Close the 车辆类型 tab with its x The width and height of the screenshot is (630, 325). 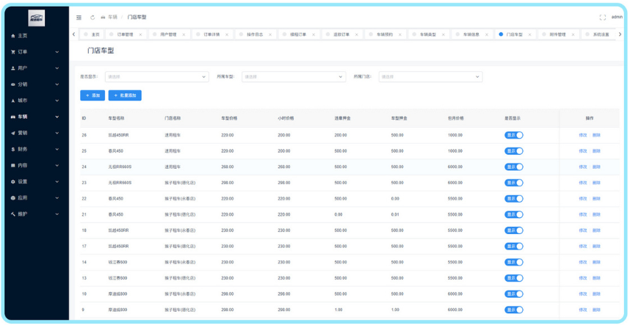pos(443,34)
